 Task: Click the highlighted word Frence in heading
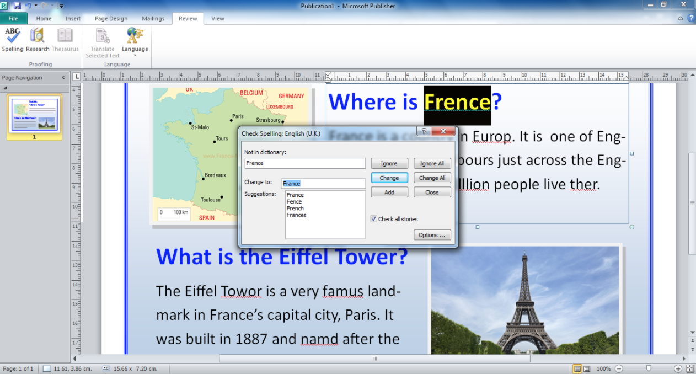pyautogui.click(x=457, y=103)
